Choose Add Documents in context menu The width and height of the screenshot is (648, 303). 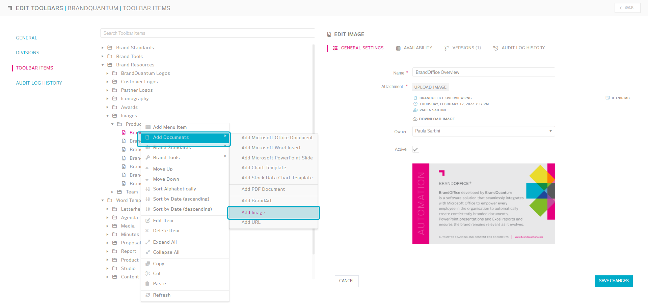(x=185, y=138)
